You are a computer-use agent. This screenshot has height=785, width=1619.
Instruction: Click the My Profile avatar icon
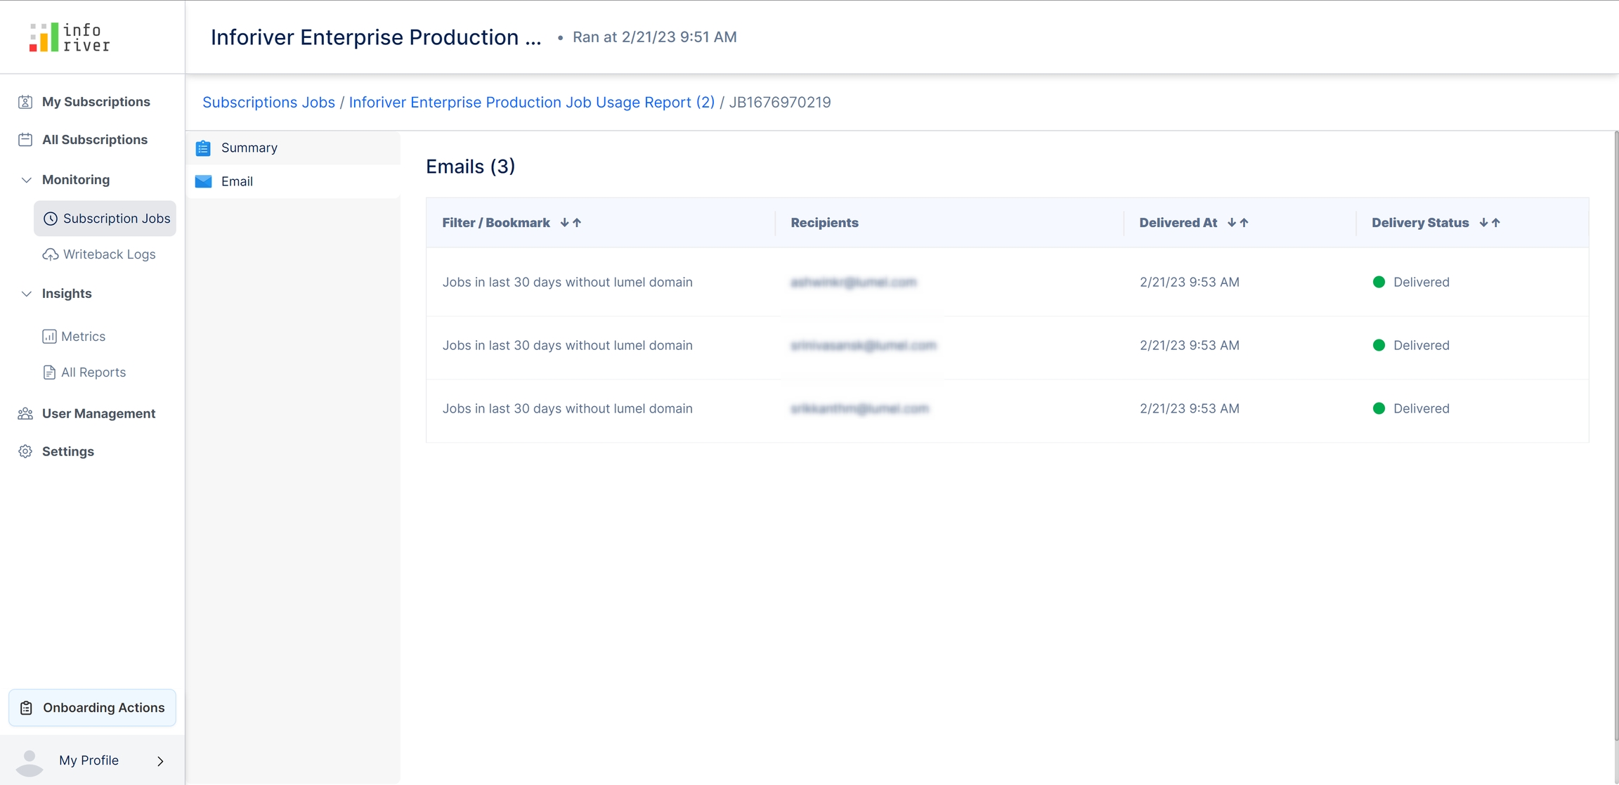(x=30, y=762)
